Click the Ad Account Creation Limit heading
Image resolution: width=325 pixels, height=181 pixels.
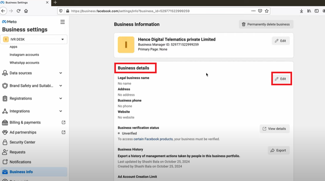(137, 177)
